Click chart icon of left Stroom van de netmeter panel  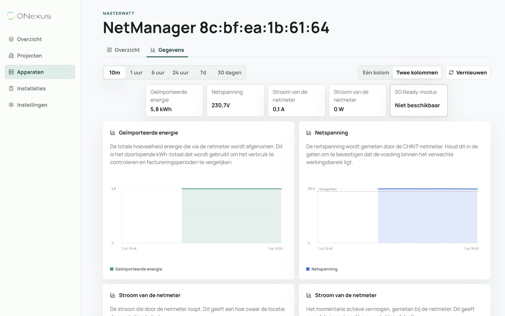tap(113, 295)
